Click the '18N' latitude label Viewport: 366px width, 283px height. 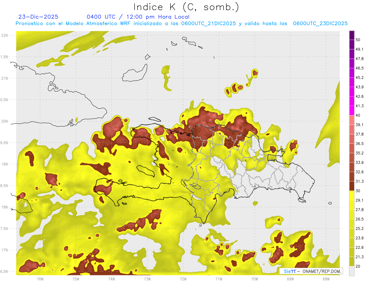5,207
